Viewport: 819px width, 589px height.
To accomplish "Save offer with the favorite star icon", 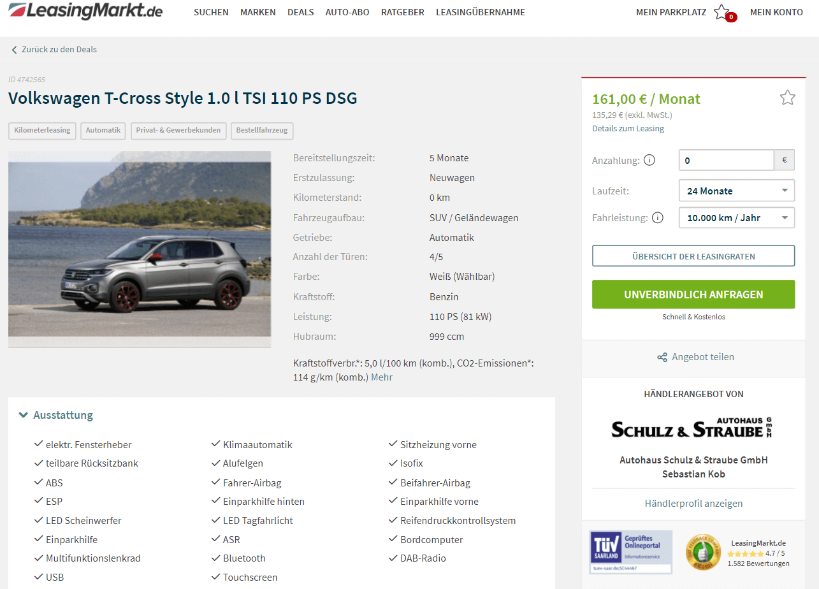I will pyautogui.click(x=788, y=98).
